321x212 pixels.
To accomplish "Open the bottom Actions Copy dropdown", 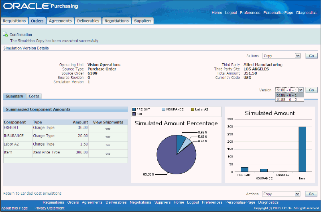I will pyautogui.click(x=281, y=194).
